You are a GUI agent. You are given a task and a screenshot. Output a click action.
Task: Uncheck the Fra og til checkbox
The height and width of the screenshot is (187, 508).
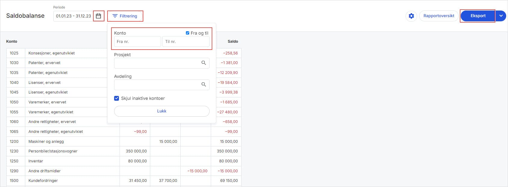(188, 33)
